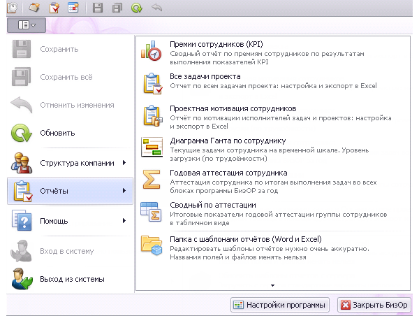Click the calendar icon in the top toolbar

(x=73, y=8)
